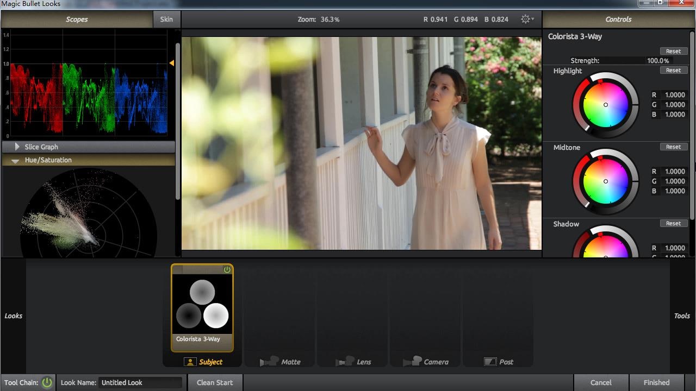
Task: Switch to the Skin tab
Action: coord(166,20)
